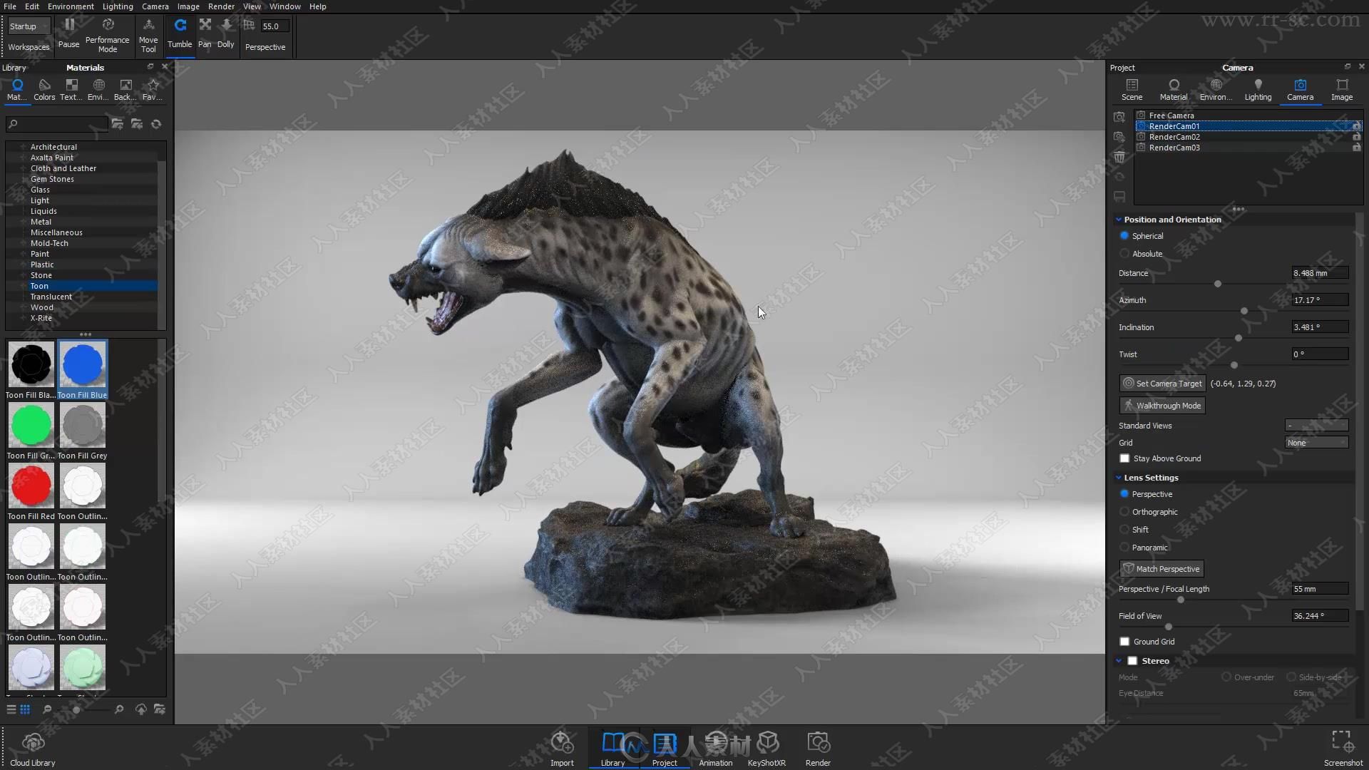Select Orthographic lens setting
The height and width of the screenshot is (770, 1369).
[1124, 512]
